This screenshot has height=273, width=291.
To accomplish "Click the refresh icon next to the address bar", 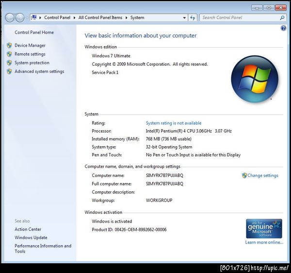I will [x=193, y=17].
